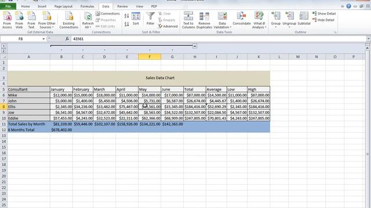Click Show Detail in Outline group
371x208 pixels.
click(324, 14)
